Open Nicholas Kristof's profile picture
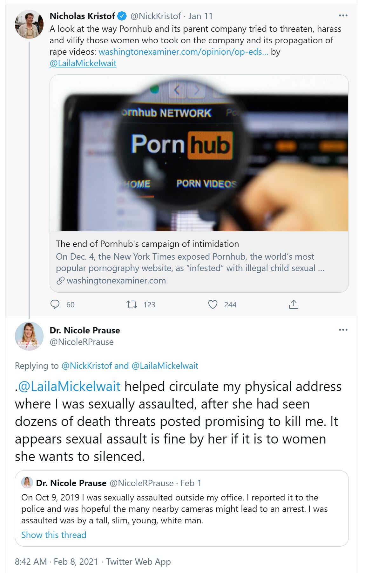365x573 pixels. point(29,24)
